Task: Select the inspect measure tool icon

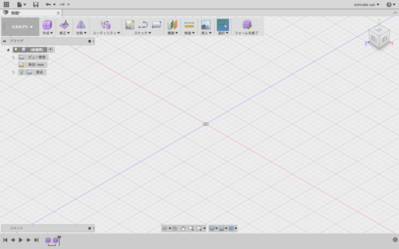Action: tap(189, 25)
